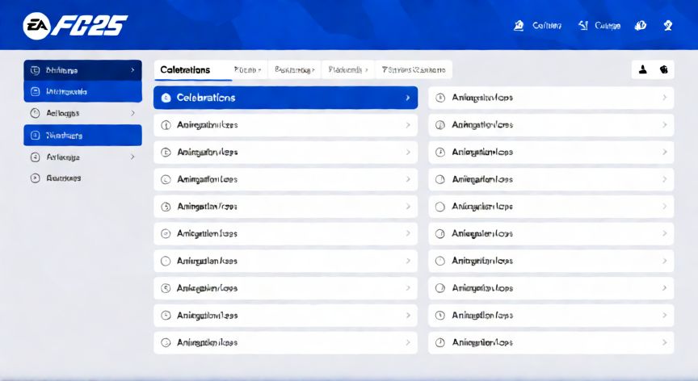Image resolution: width=698 pixels, height=381 pixels.
Task: Switch to the third tab in the tab bar
Action: click(x=295, y=69)
